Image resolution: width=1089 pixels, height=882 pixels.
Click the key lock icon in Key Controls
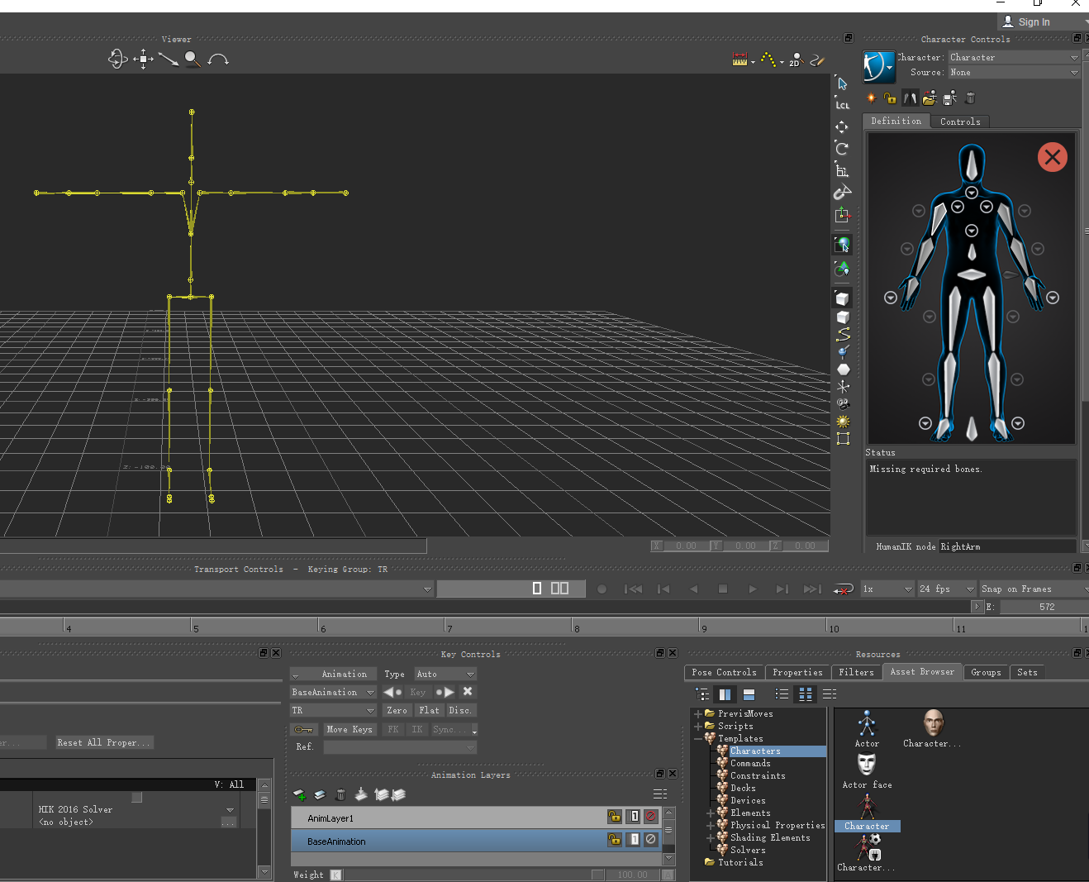coord(303,729)
